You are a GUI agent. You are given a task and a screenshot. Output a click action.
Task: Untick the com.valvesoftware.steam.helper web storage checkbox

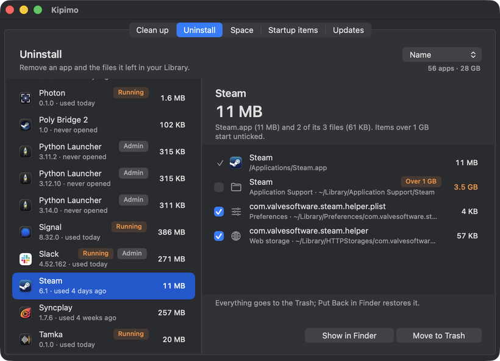point(219,236)
